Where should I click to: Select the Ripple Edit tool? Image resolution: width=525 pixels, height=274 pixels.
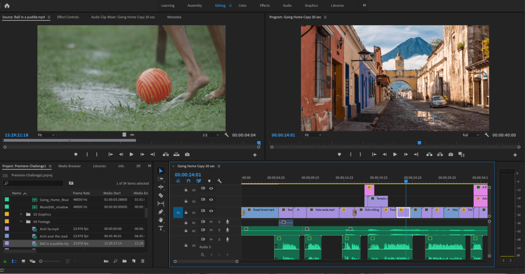pos(160,187)
